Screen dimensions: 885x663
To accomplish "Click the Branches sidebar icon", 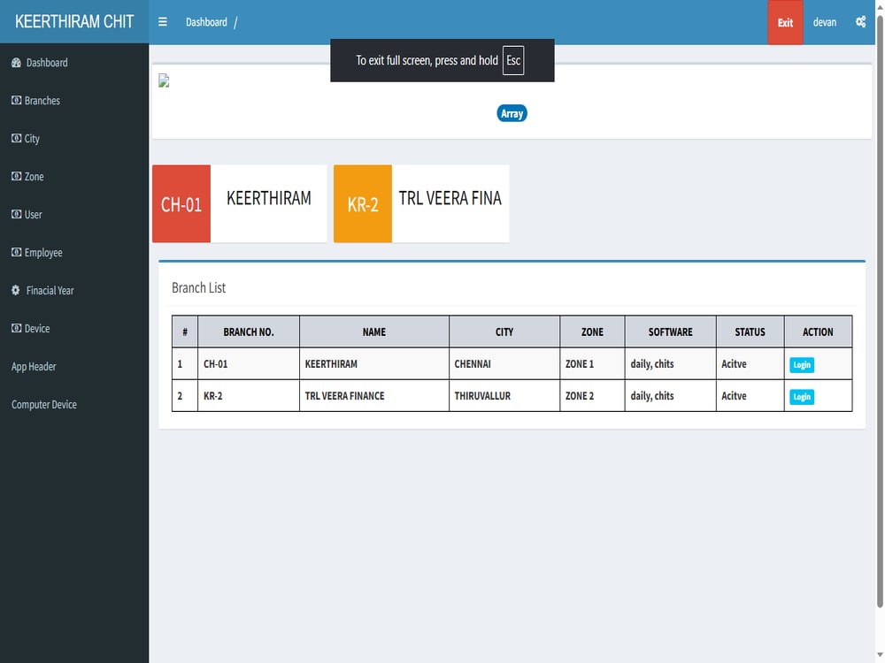I will [x=16, y=101].
